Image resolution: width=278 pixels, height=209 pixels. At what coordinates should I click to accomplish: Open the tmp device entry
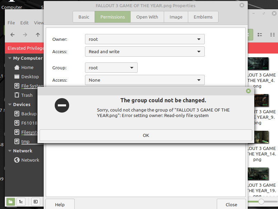tap(25, 141)
